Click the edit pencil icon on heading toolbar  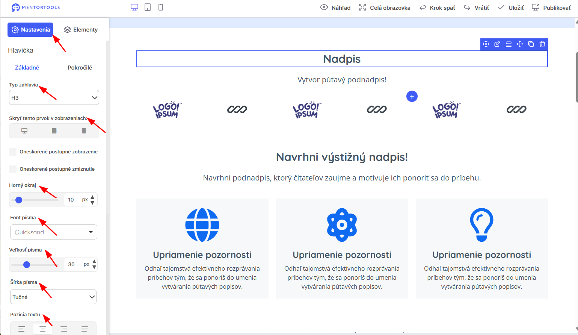[x=497, y=44]
